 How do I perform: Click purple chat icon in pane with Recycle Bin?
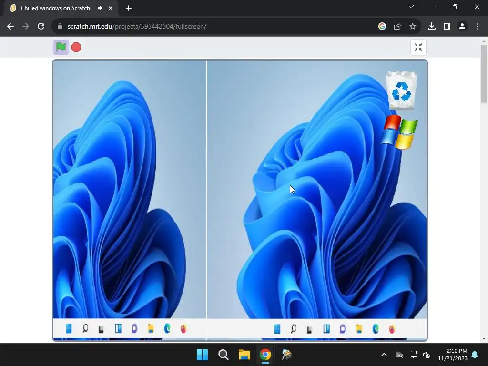coord(343,329)
